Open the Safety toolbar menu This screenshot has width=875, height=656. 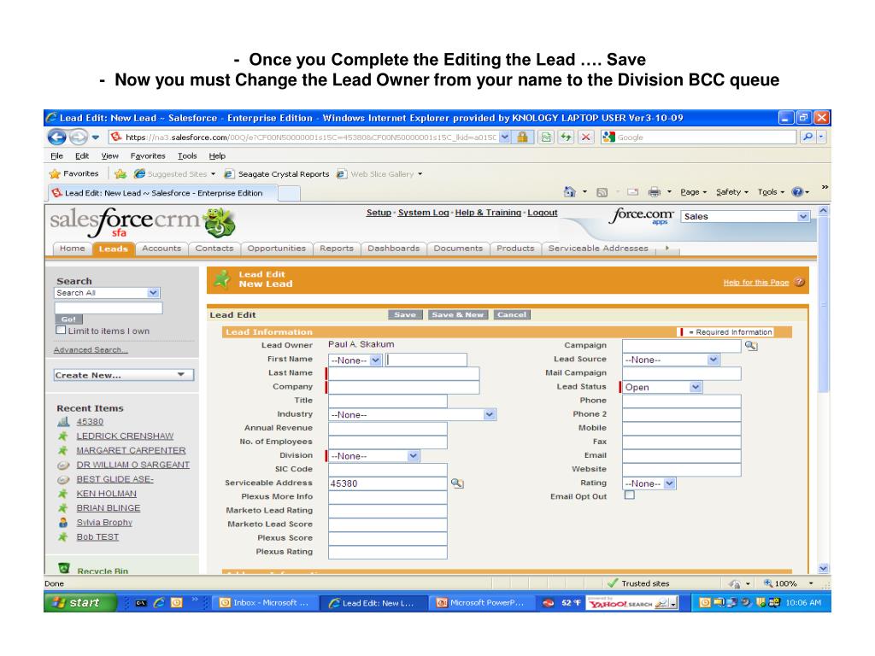tap(732, 192)
